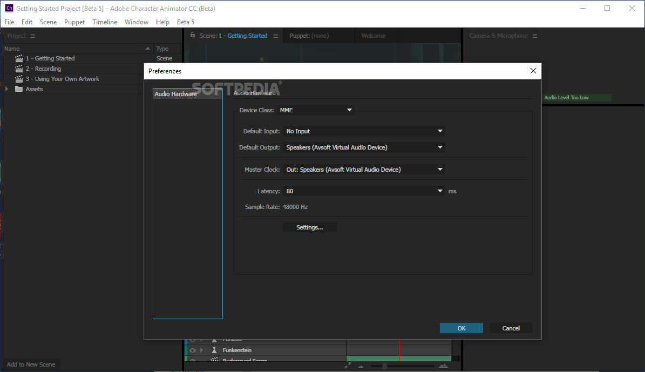The image size is (645, 372).
Task: Click the timeline zoom-in large mountains icon
Action: (x=444, y=366)
